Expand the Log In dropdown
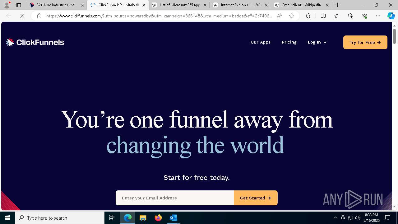This screenshot has height=224, width=398. [x=317, y=42]
